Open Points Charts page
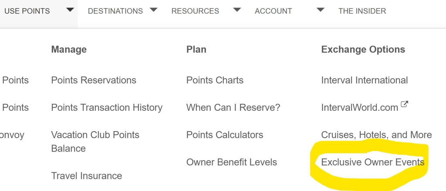The image size is (446, 191). pyautogui.click(x=215, y=80)
